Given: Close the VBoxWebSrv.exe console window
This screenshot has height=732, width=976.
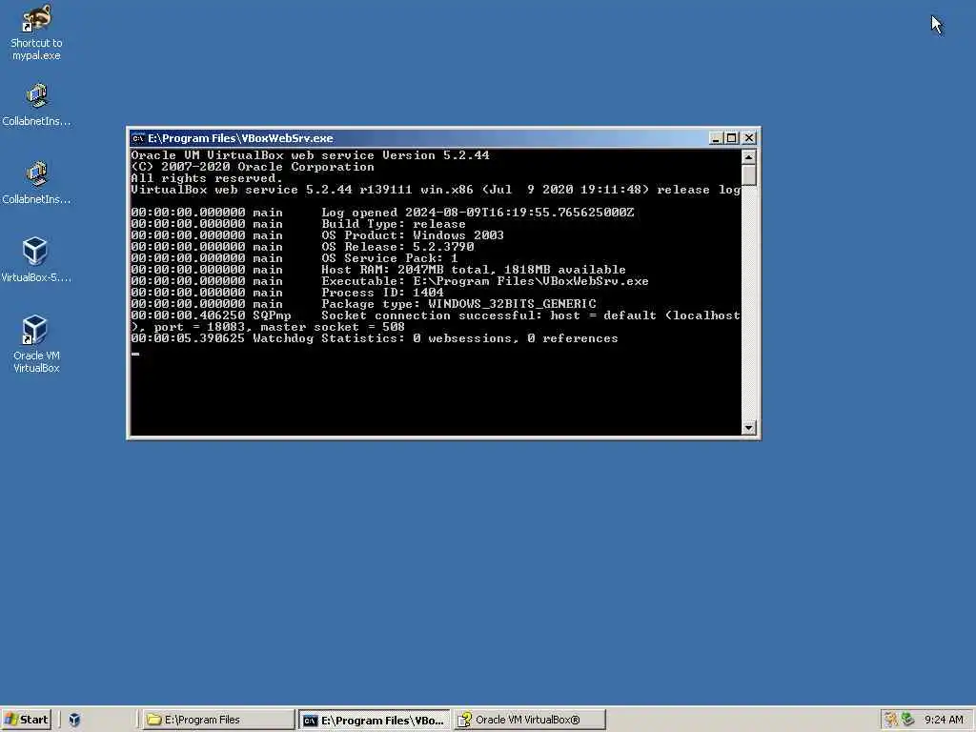Looking at the screenshot, I should click(x=749, y=138).
